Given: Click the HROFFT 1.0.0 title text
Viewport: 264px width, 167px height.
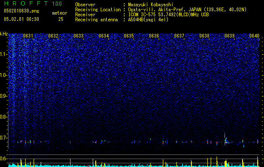Looking at the screenshot, I should (33, 3).
